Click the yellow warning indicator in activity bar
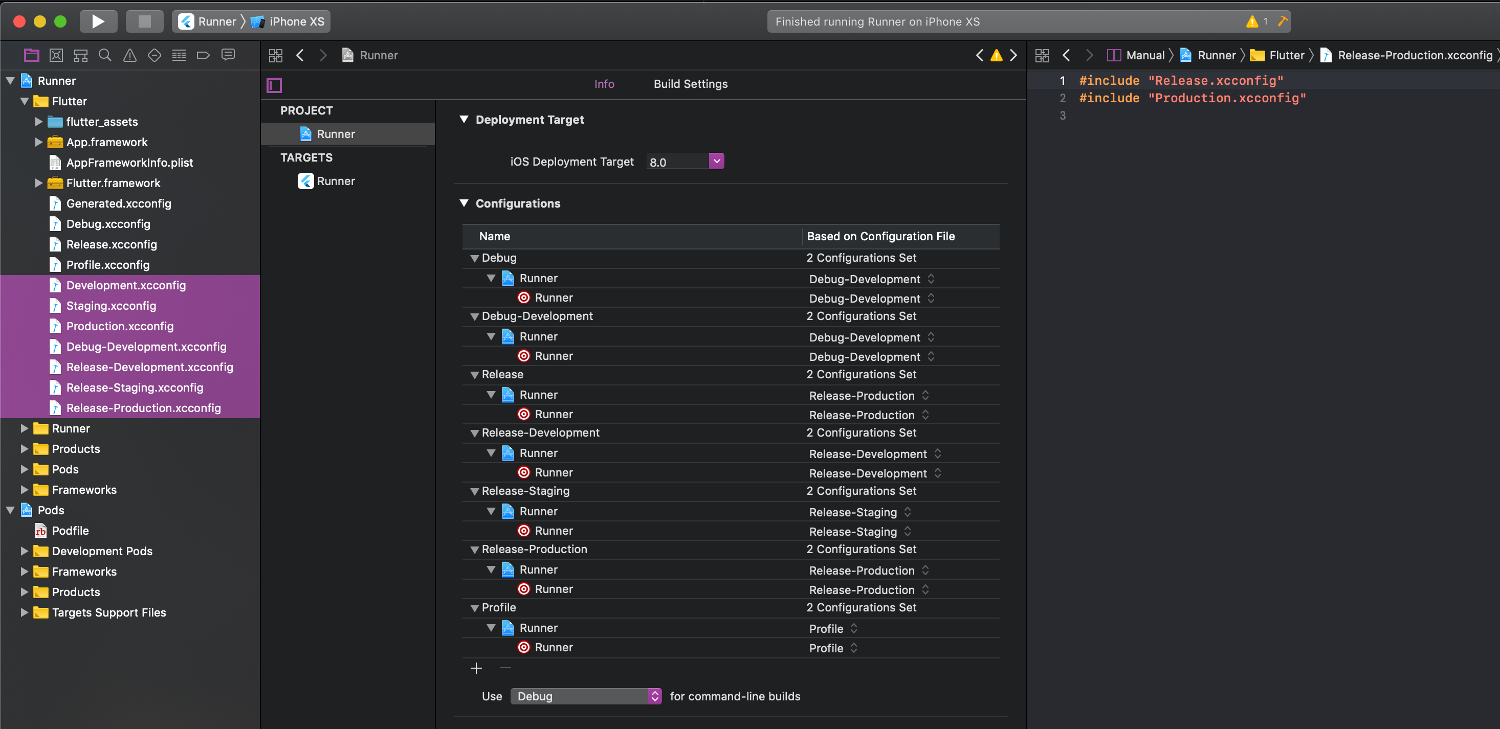The image size is (1500, 729). tap(1252, 21)
